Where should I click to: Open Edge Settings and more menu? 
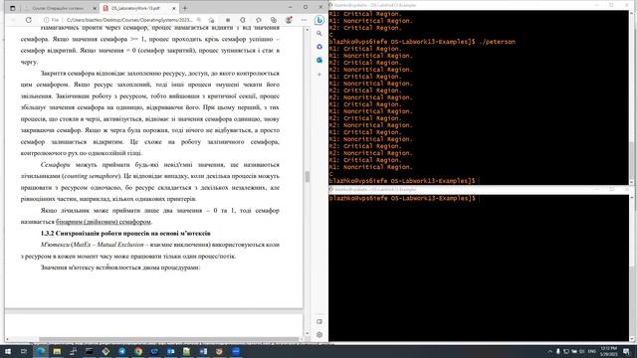(304, 20)
